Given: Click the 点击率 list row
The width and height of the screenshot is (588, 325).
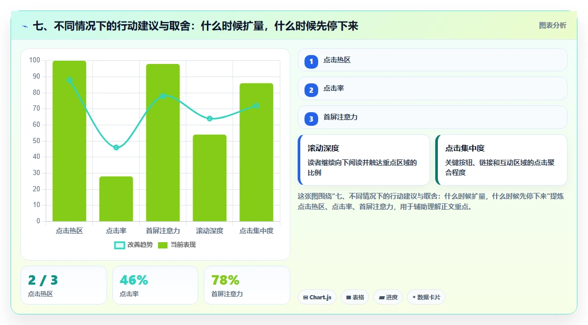Looking at the screenshot, I should click(433, 89).
